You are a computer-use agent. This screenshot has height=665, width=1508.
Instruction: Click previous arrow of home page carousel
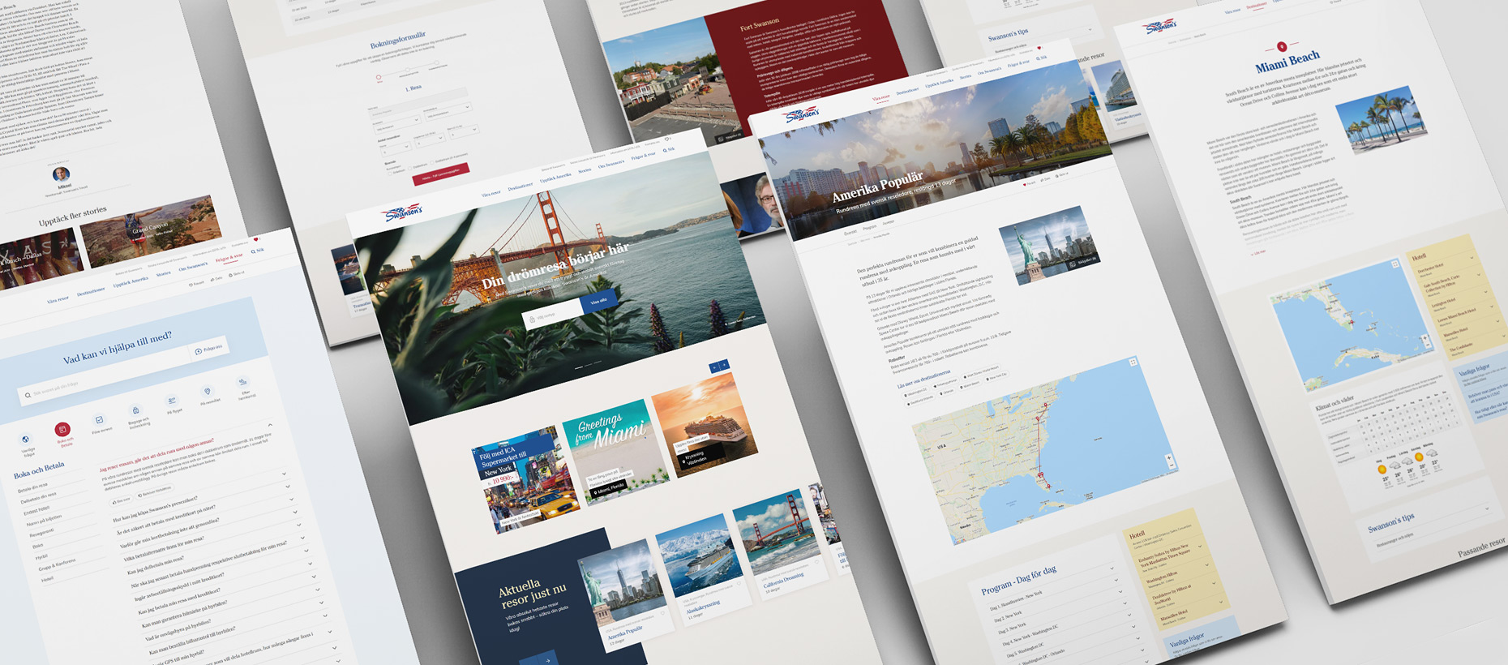(x=714, y=367)
